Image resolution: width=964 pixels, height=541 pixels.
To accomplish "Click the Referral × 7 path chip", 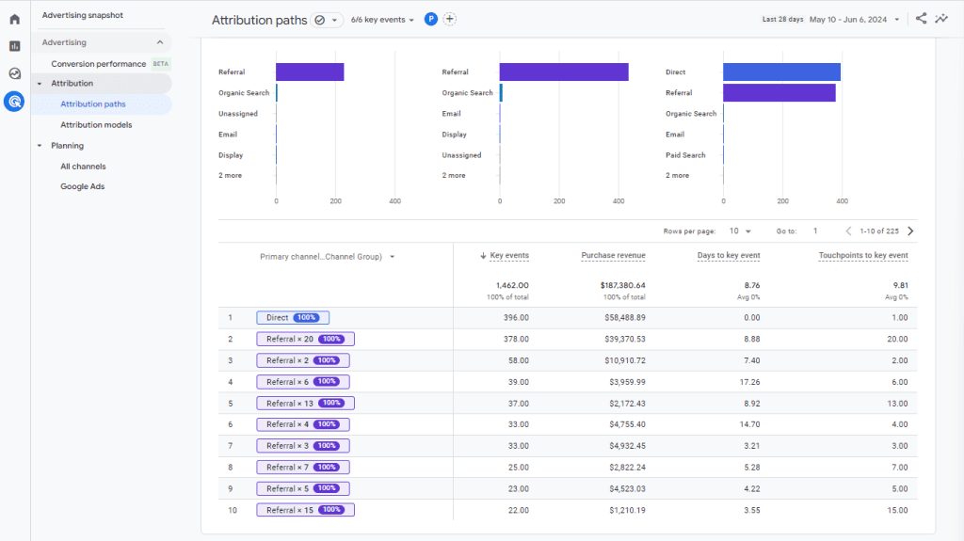I will (x=303, y=468).
